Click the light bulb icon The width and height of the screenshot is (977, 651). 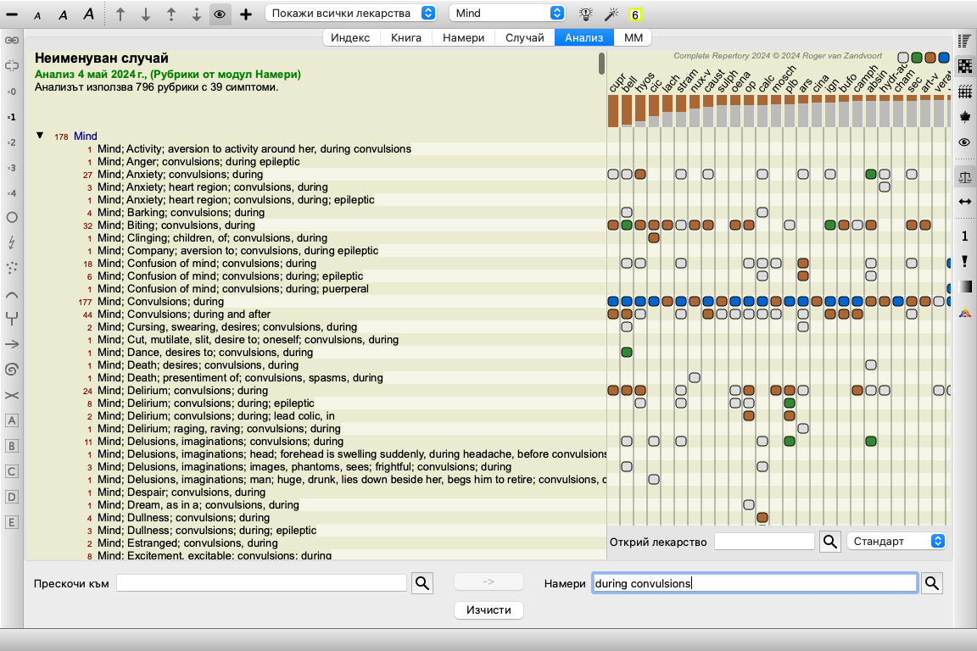[x=585, y=14]
